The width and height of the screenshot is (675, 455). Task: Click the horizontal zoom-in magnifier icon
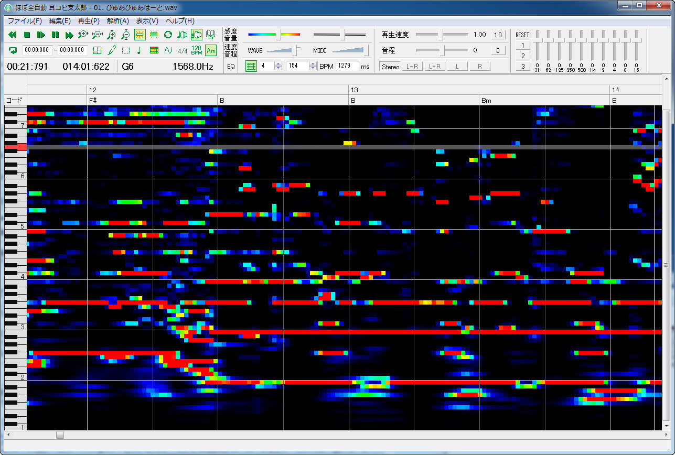pos(83,35)
